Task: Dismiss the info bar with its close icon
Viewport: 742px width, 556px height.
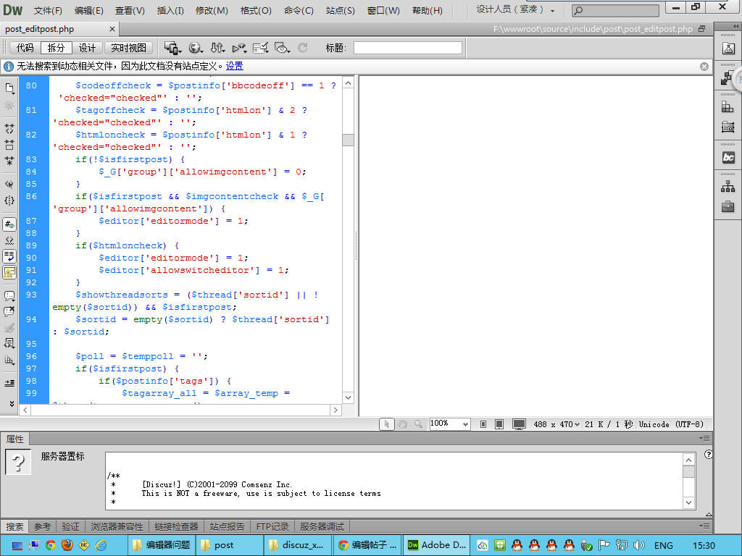Action: (704, 66)
